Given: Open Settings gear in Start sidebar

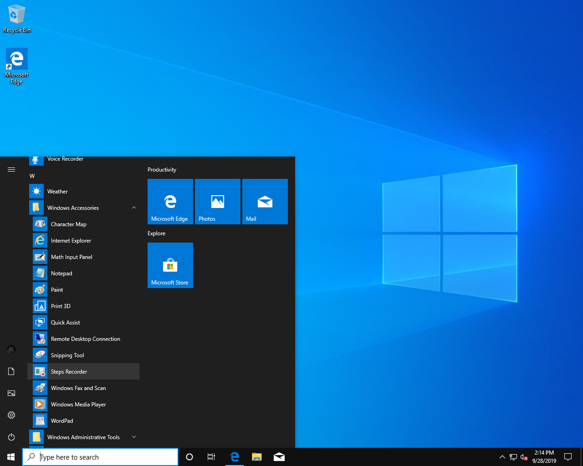Looking at the screenshot, I should coord(11,415).
